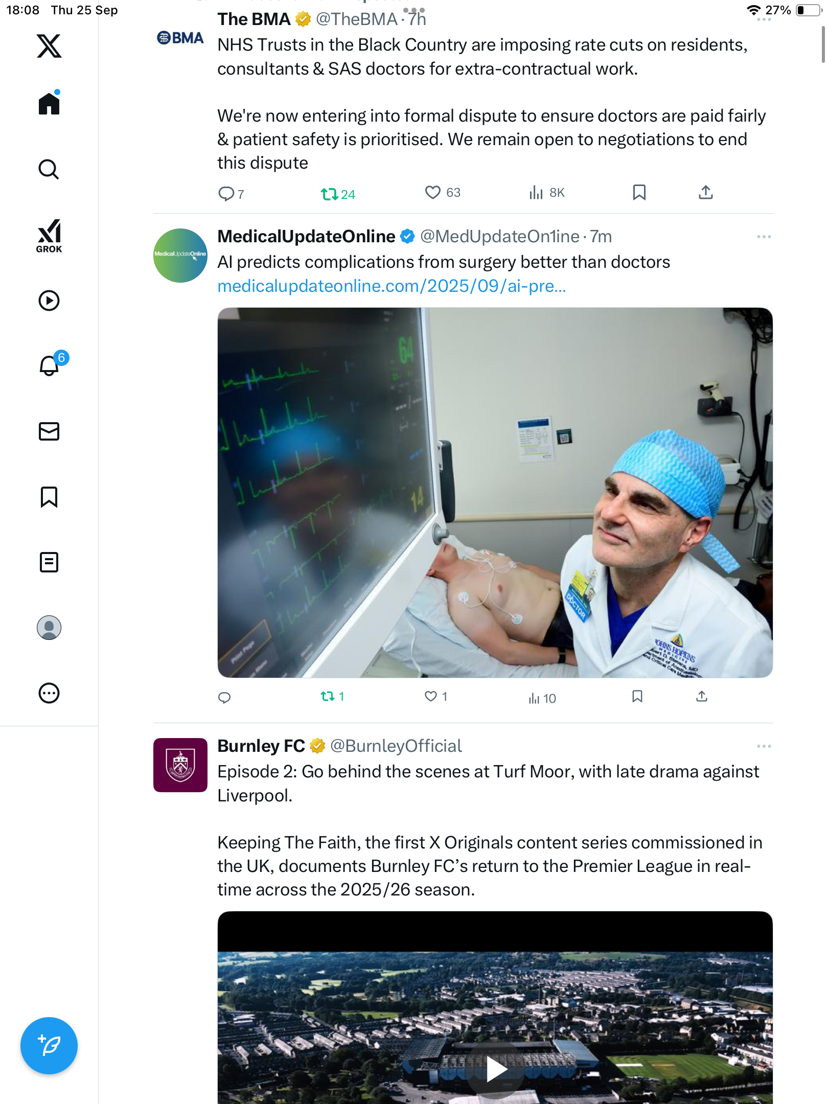Open Notifications bell with 6 badge
828x1104 pixels.
click(50, 365)
